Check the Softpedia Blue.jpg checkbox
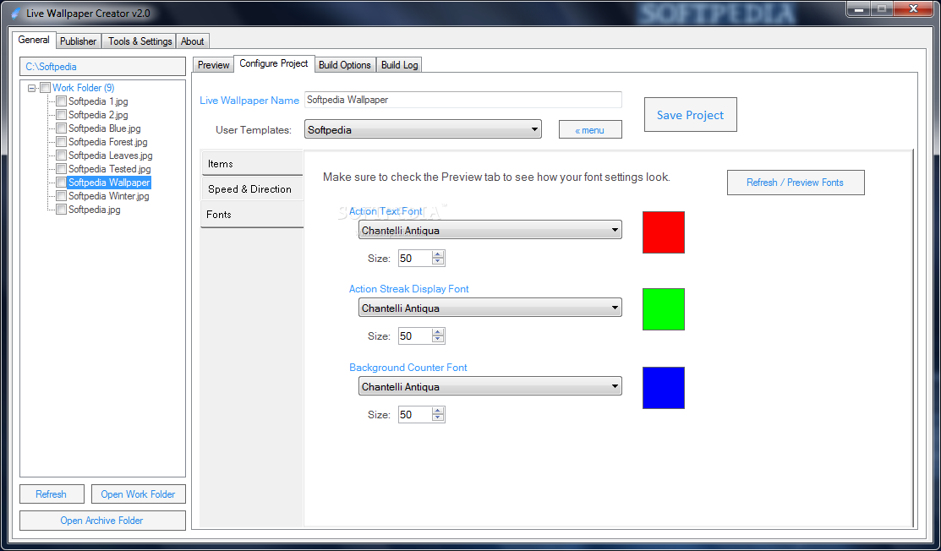 (x=61, y=128)
